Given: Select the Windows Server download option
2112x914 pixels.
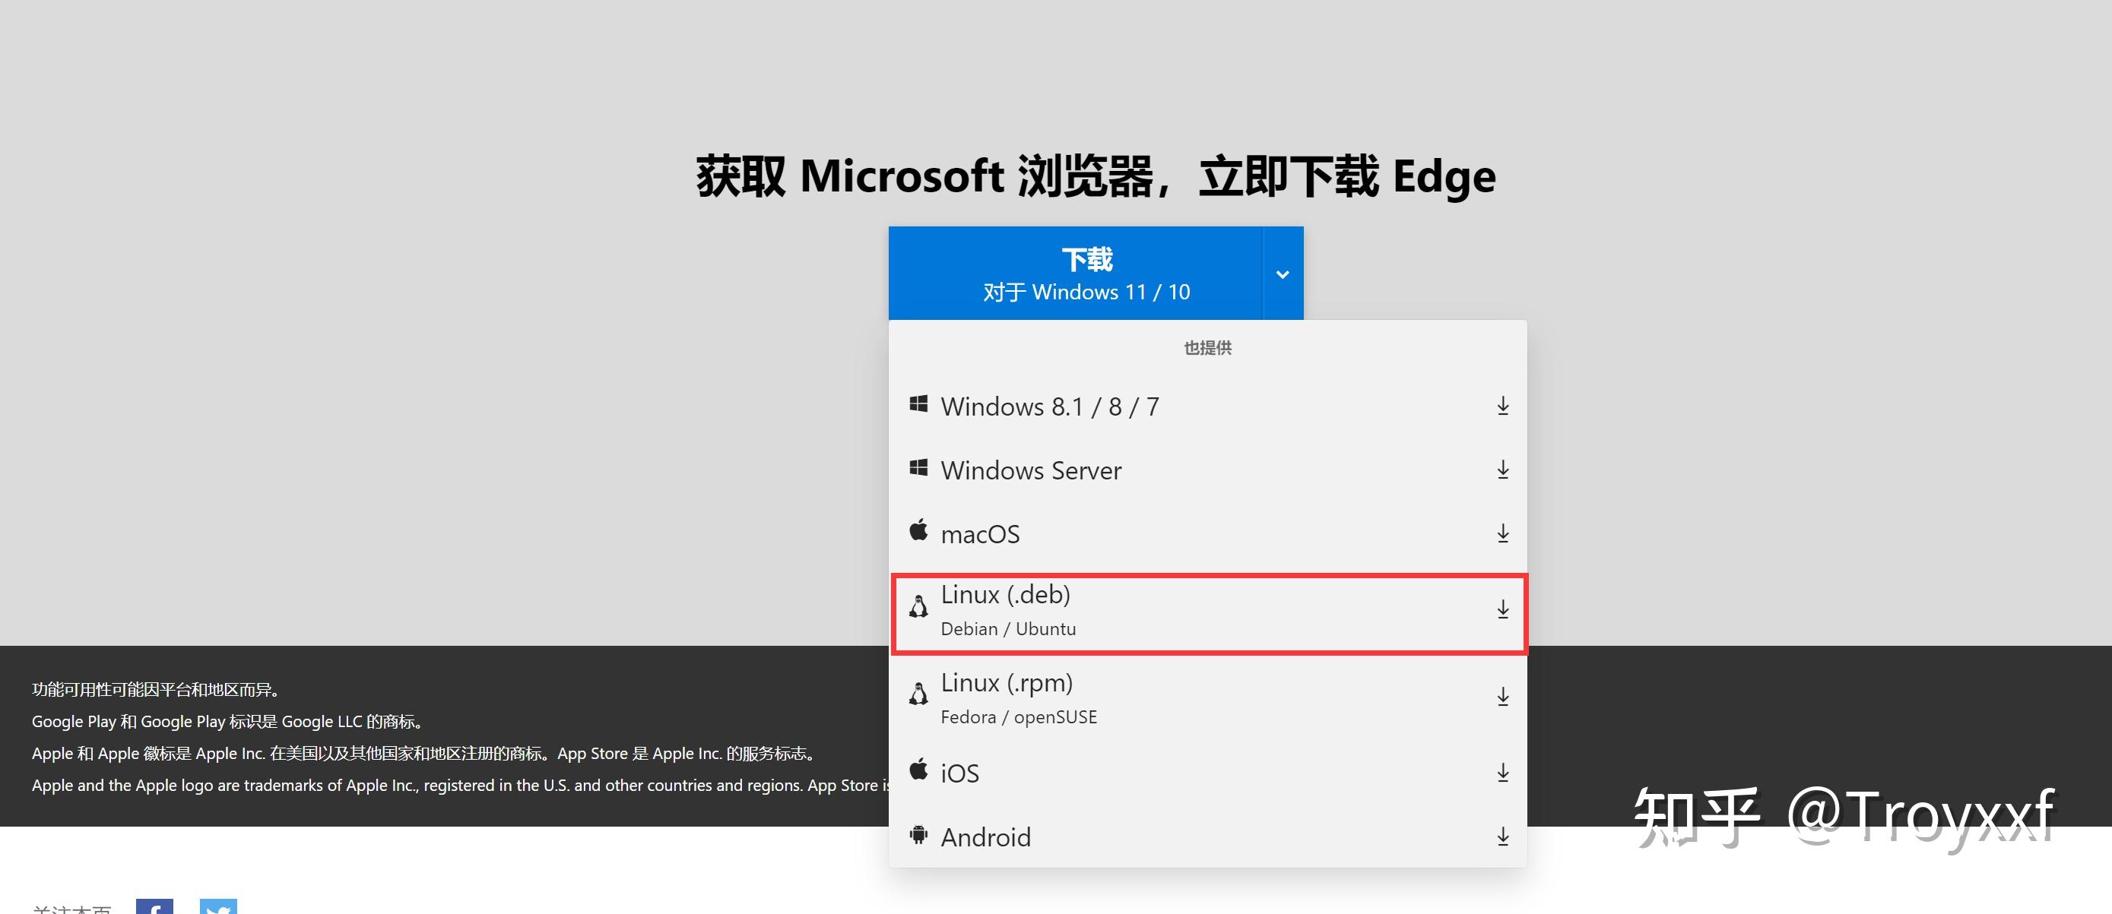Looking at the screenshot, I should click(x=1032, y=470).
